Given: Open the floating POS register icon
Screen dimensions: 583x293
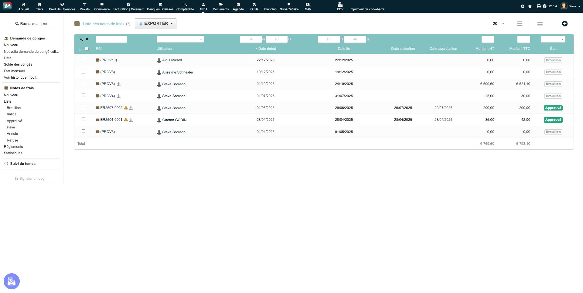Looking at the screenshot, I should coord(12,281).
